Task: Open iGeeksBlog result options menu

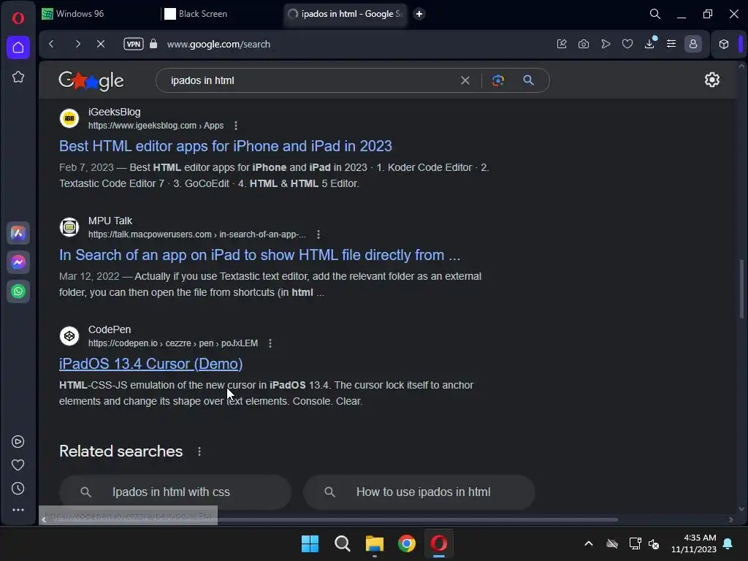Action: tap(236, 126)
